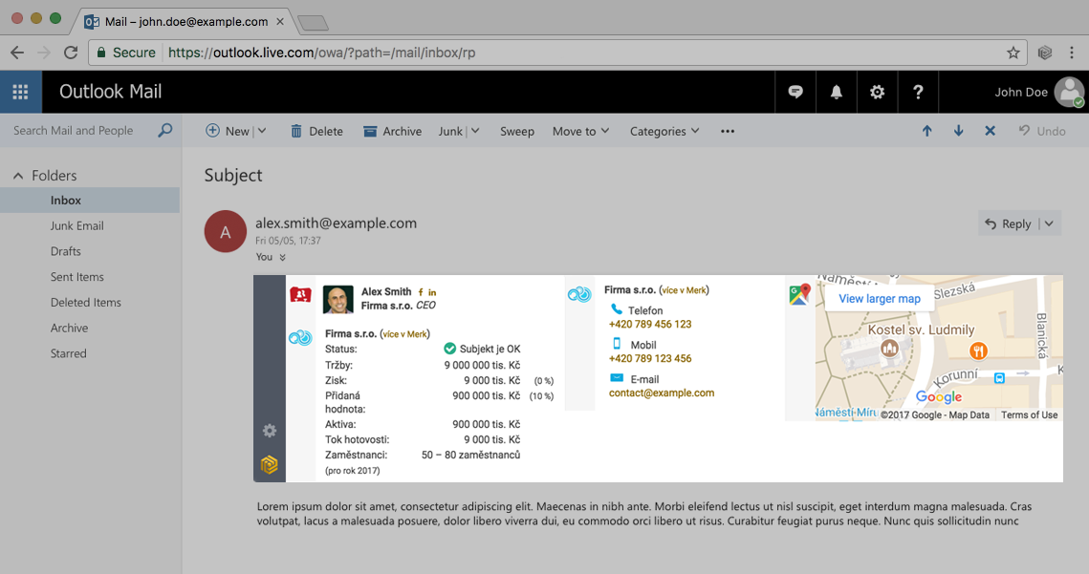Open map Terms of Use link
Screen dimensions: 1089x574
[x=1030, y=415]
